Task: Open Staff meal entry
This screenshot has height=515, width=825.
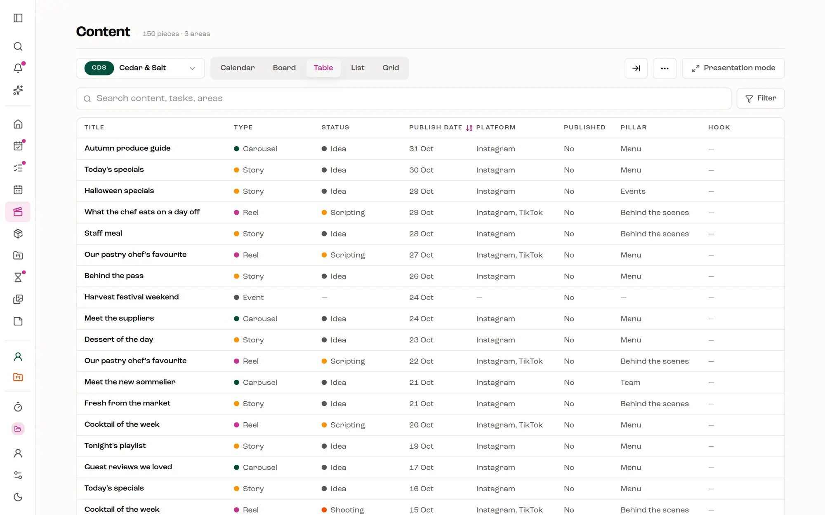Action: click(x=103, y=233)
